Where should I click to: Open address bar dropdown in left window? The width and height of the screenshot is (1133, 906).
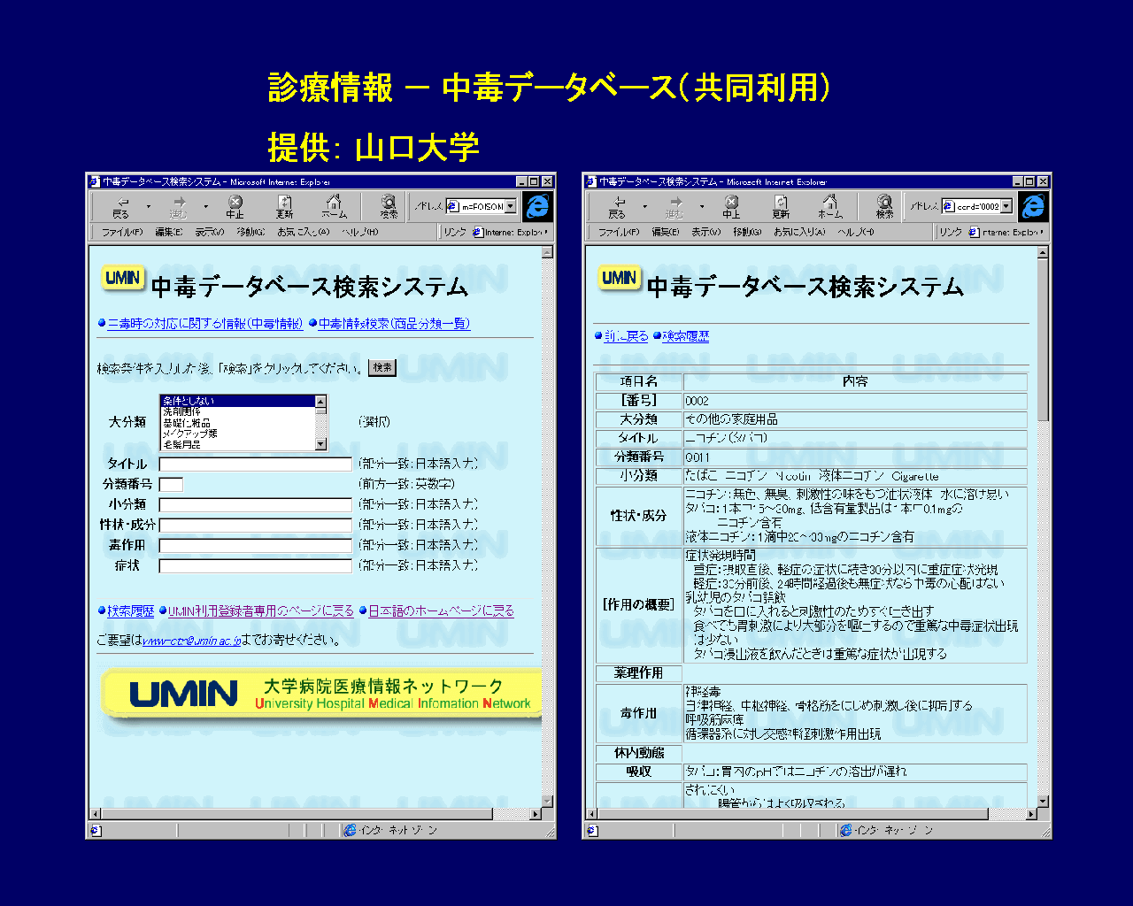click(x=511, y=206)
